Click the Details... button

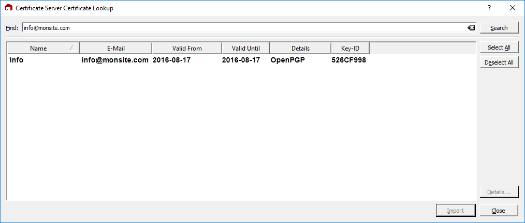[x=499, y=193]
